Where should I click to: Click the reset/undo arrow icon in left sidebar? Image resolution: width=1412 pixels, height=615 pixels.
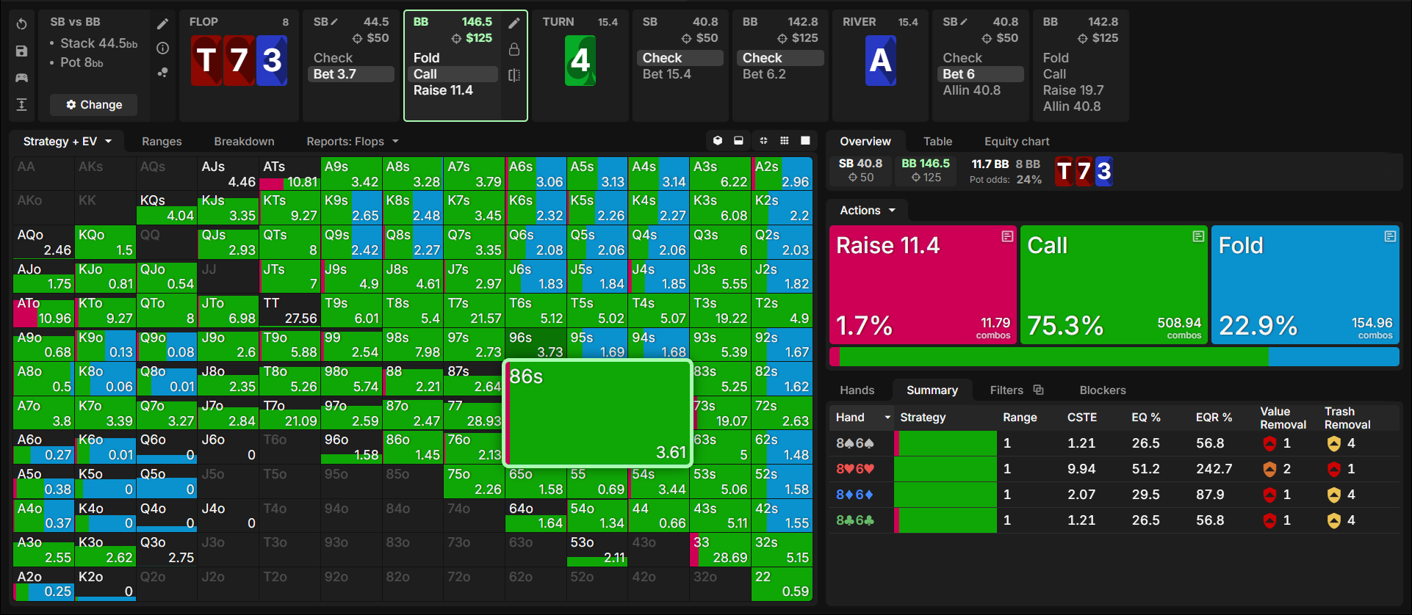pyautogui.click(x=22, y=24)
